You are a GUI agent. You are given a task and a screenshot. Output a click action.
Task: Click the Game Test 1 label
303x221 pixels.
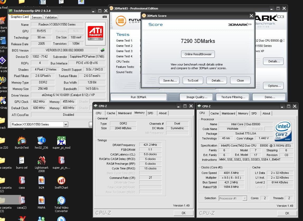click(x=124, y=41)
